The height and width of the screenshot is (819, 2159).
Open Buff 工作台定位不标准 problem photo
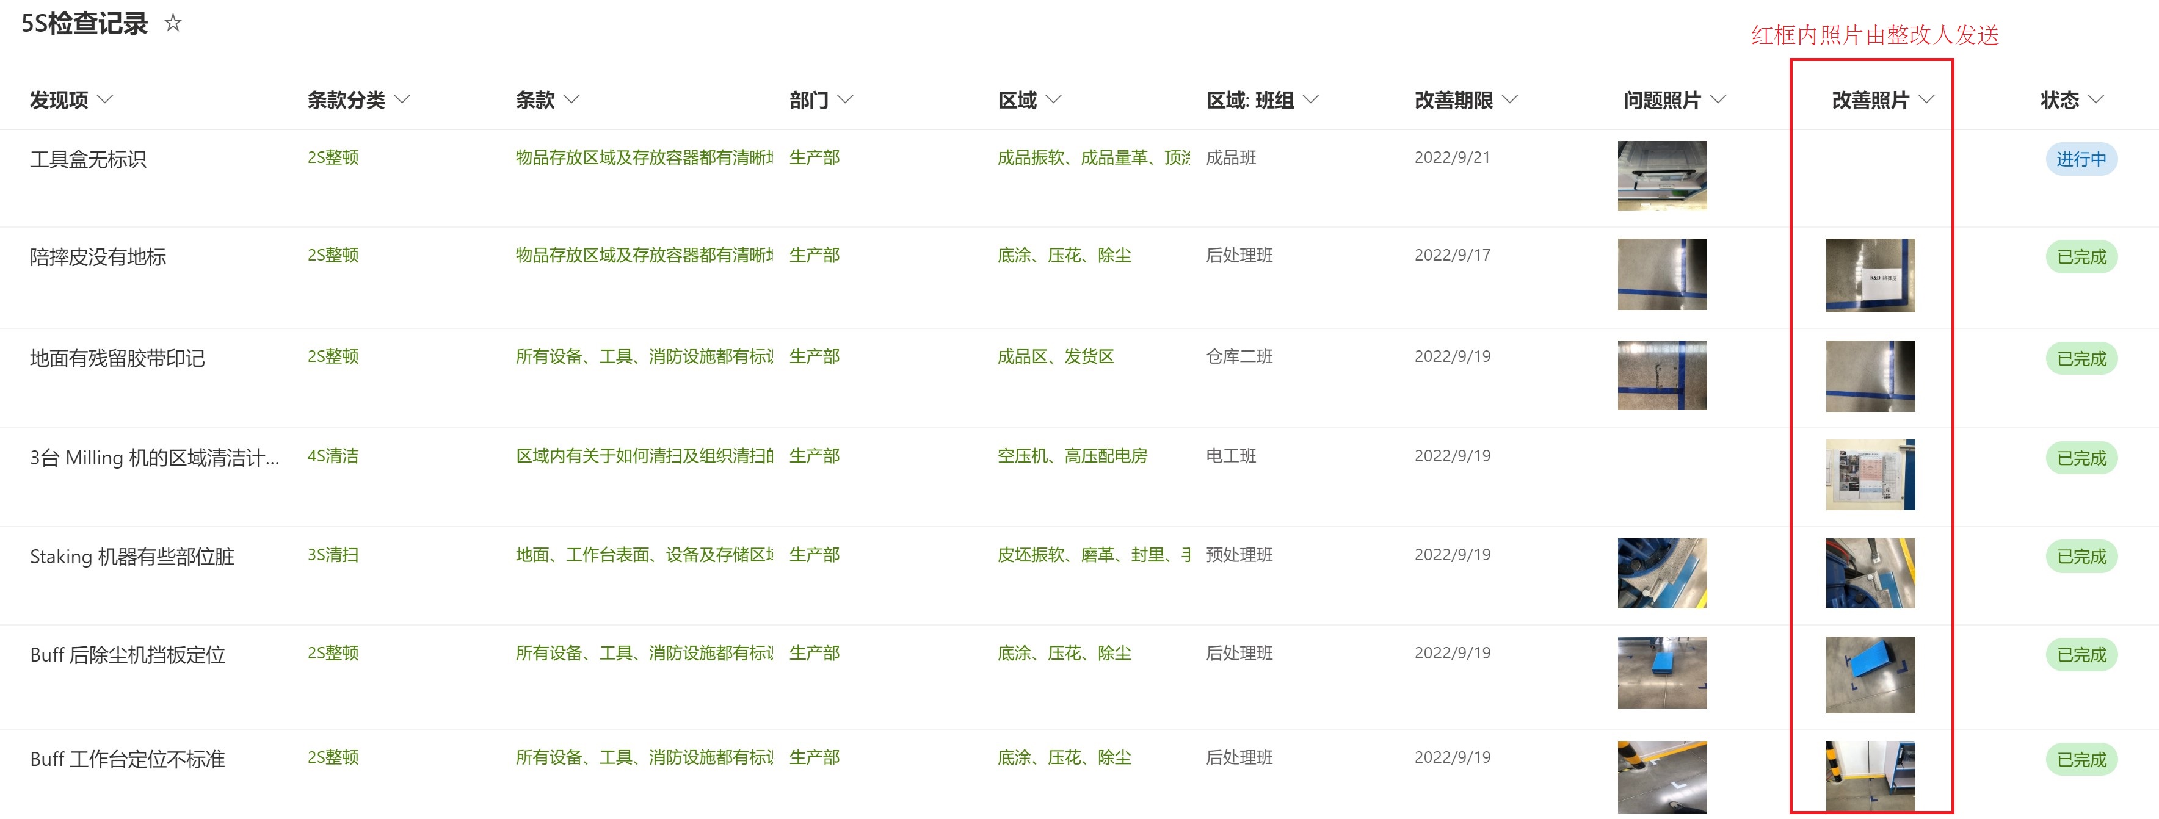point(1661,776)
